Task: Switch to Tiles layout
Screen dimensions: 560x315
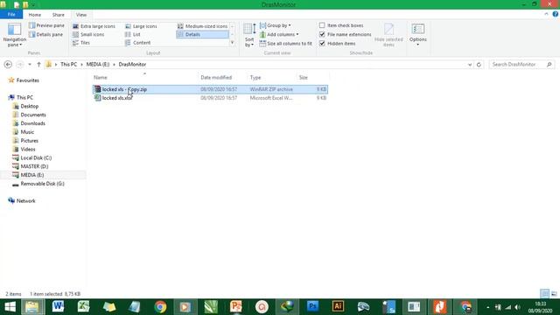Action: click(x=81, y=43)
